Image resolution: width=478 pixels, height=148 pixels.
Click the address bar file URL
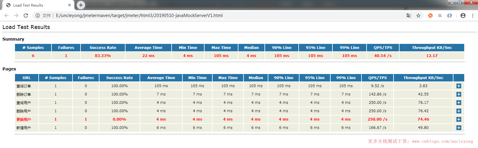click(x=139, y=16)
